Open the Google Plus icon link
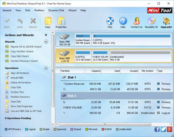Viewport: 174px width, 137px height. pos(170,129)
